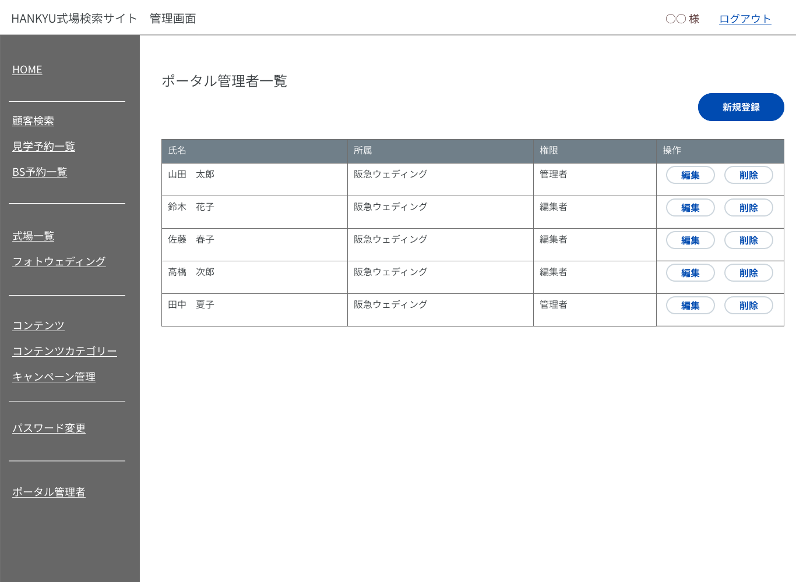Click the 新規登録 button

coord(741,107)
